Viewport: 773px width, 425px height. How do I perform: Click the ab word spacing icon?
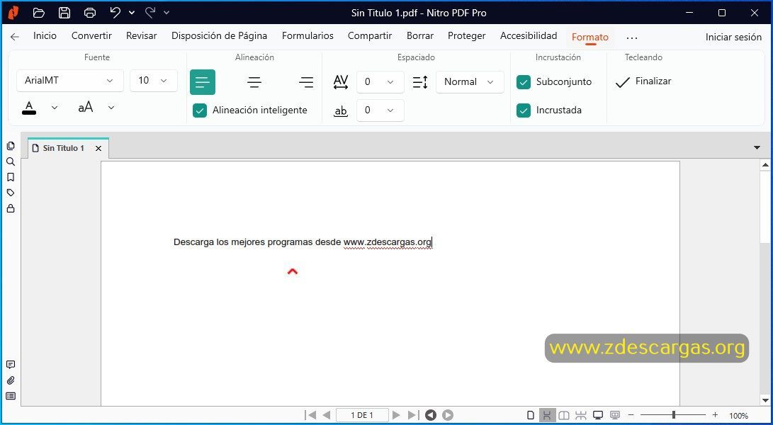click(x=341, y=111)
